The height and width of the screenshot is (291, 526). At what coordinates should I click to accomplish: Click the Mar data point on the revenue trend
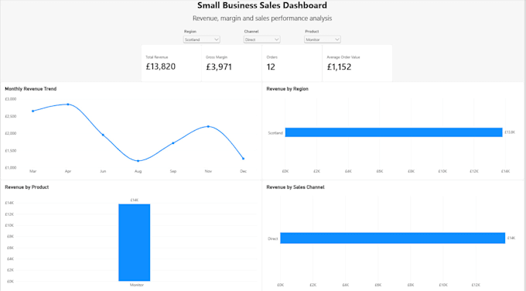[x=32, y=111]
